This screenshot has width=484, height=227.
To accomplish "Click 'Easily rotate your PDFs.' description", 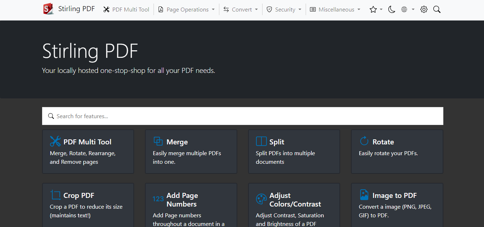I will pyautogui.click(x=388, y=153).
